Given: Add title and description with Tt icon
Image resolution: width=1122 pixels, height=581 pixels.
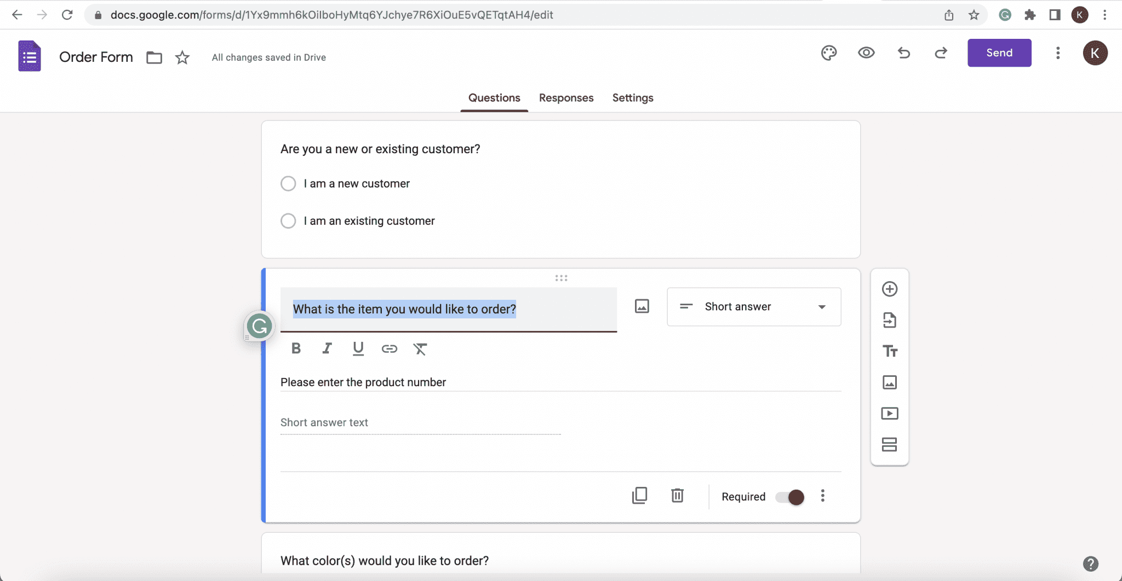Looking at the screenshot, I should tap(890, 351).
